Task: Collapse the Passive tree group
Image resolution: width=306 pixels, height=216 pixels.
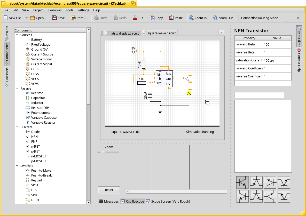Action: coord(17,88)
